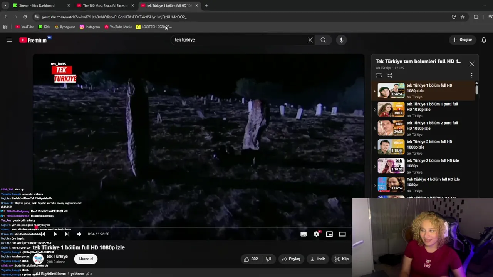The height and width of the screenshot is (277, 493).
Task: Reload the page
Action: [25, 17]
